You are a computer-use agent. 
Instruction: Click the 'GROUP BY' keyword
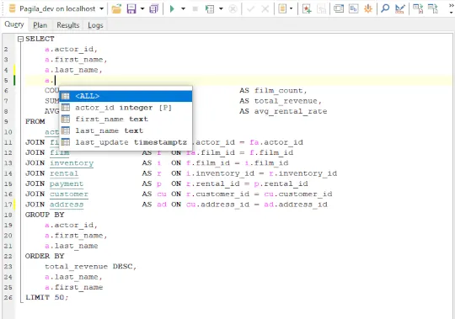pyautogui.click(x=45, y=215)
